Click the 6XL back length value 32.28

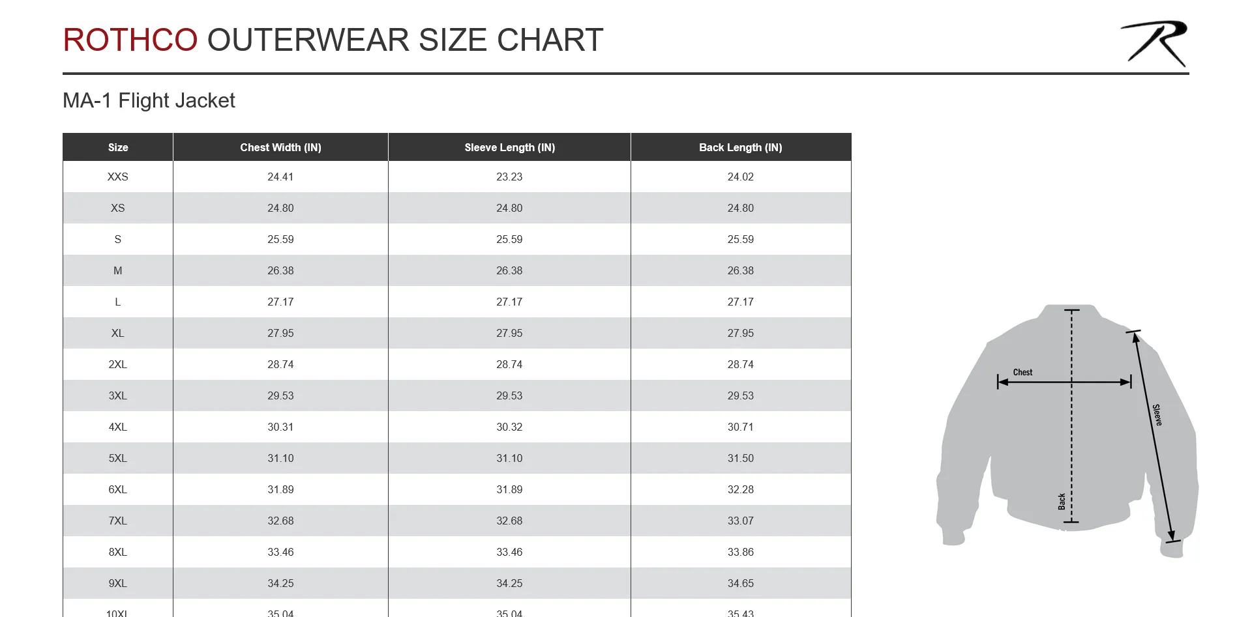pyautogui.click(x=741, y=489)
